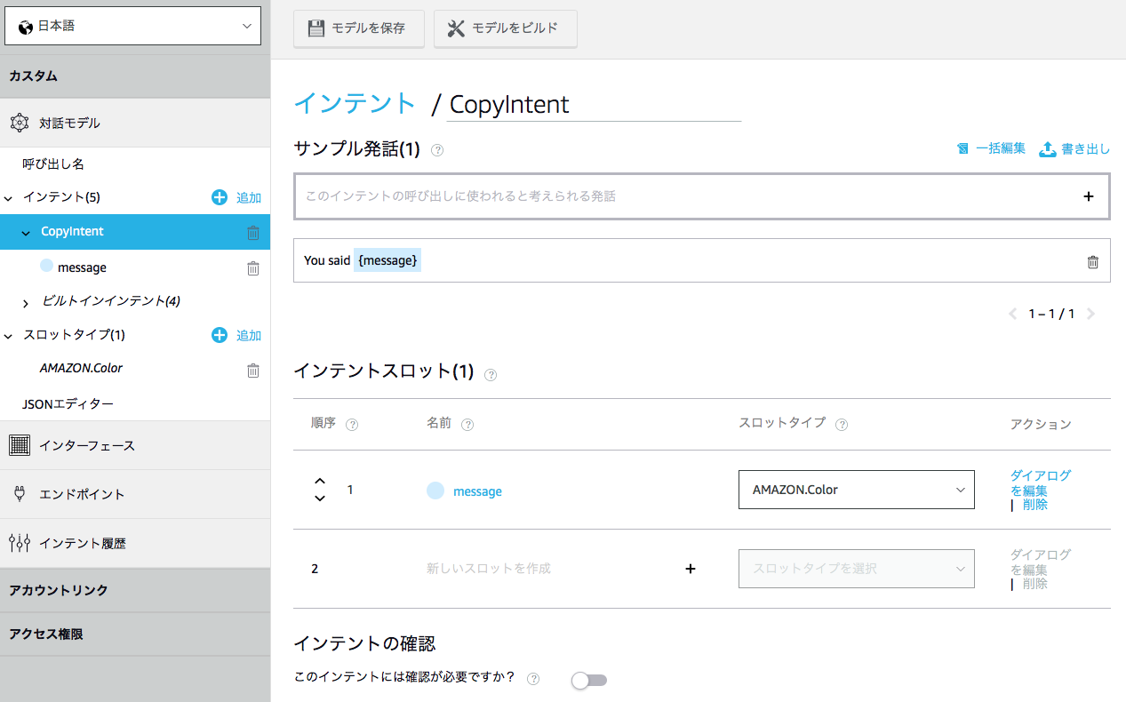This screenshot has width=1126, height=702.
Task: Click 削除 for message slot
Action: (x=1035, y=505)
